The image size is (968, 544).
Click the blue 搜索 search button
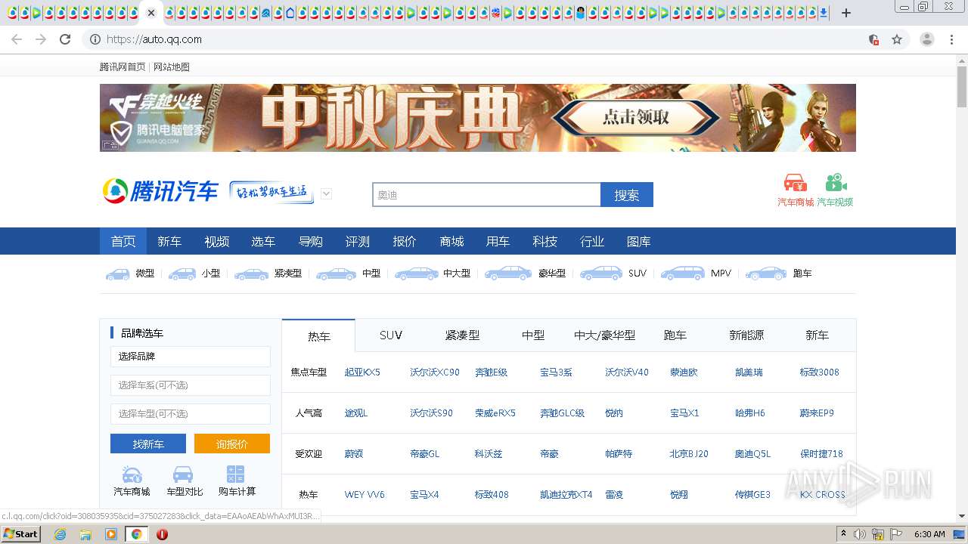pyautogui.click(x=627, y=195)
